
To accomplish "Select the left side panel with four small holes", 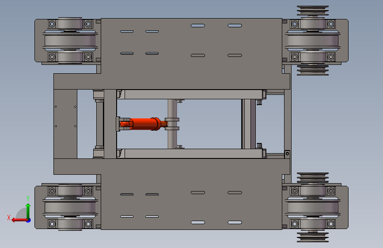I will click(65, 124).
